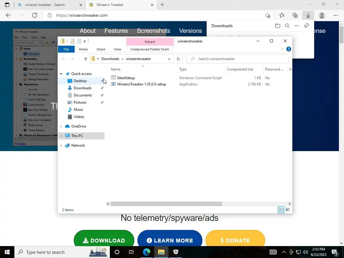Open the Share ribbon tab
This screenshot has height=258, width=344.
101,49
